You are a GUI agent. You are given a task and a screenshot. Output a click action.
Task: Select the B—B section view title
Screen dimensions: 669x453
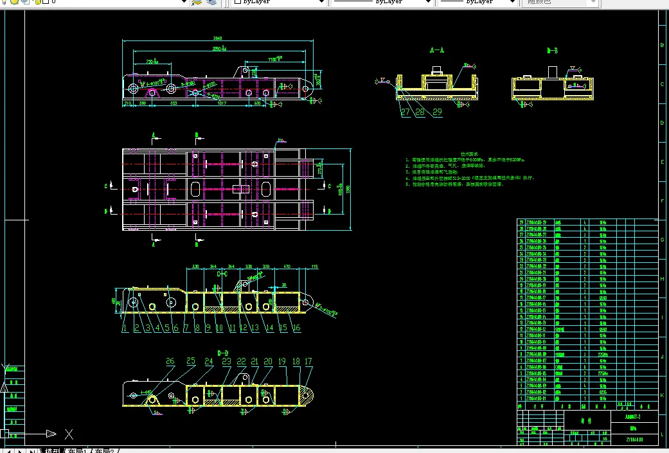click(553, 51)
